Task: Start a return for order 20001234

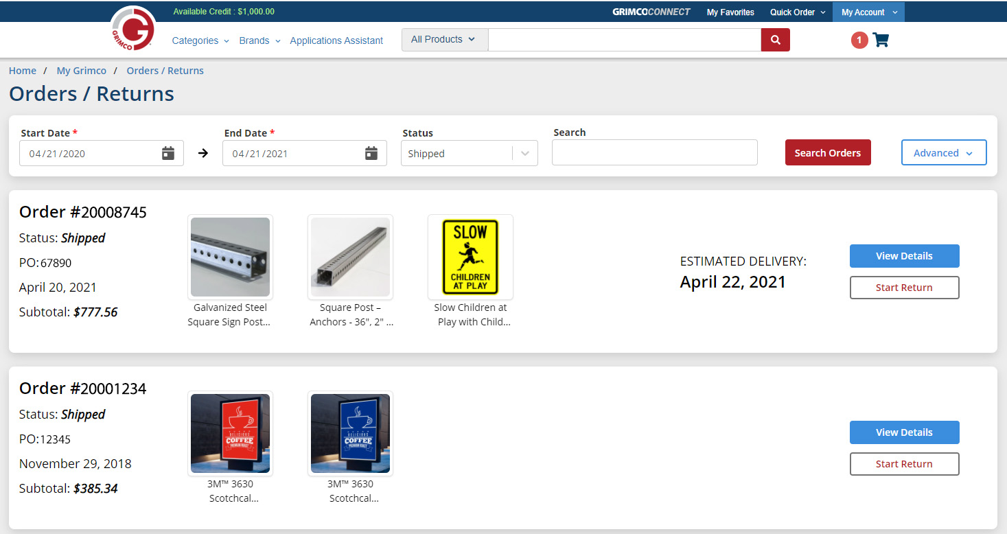Action: click(x=904, y=464)
